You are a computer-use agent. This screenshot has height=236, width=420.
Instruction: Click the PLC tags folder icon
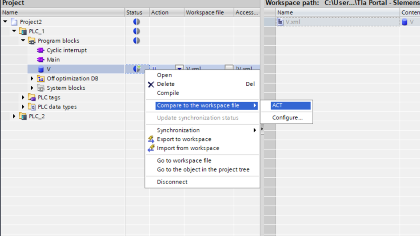(x=32, y=97)
